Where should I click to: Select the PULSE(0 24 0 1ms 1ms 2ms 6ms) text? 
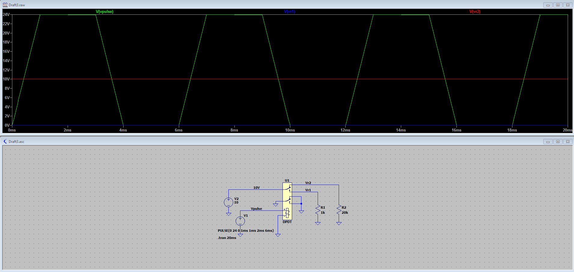pyautogui.click(x=246, y=231)
